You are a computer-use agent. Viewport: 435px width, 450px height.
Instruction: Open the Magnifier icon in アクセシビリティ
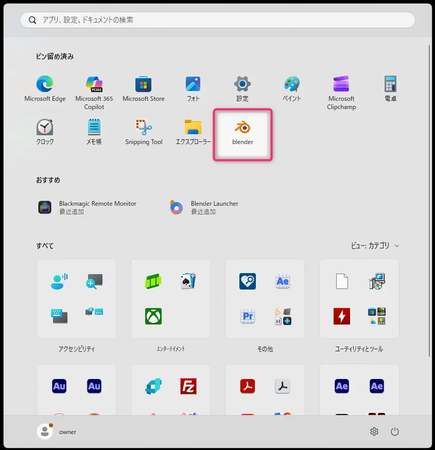94,281
